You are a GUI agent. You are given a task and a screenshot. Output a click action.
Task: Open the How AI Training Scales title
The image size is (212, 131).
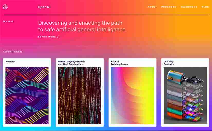click(119, 63)
